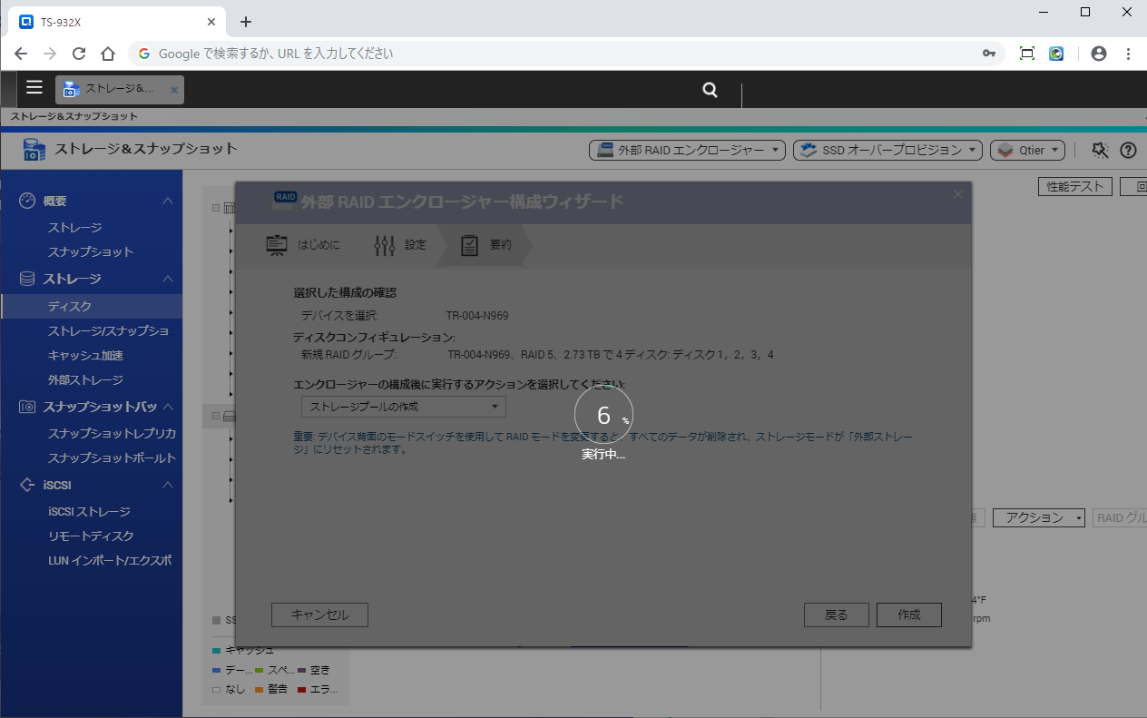Open the Qtier dropdown menu
1147x718 pixels.
[1027, 151]
